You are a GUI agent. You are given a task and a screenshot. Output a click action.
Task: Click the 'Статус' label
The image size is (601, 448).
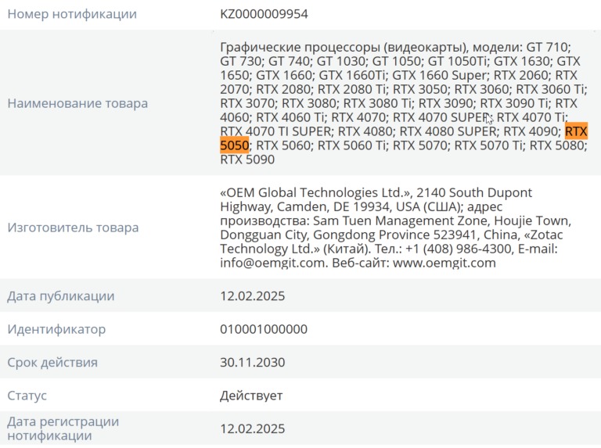coord(27,396)
